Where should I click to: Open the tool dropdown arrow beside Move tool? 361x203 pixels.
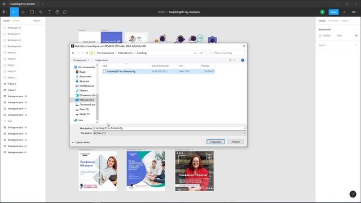[x=17, y=12]
